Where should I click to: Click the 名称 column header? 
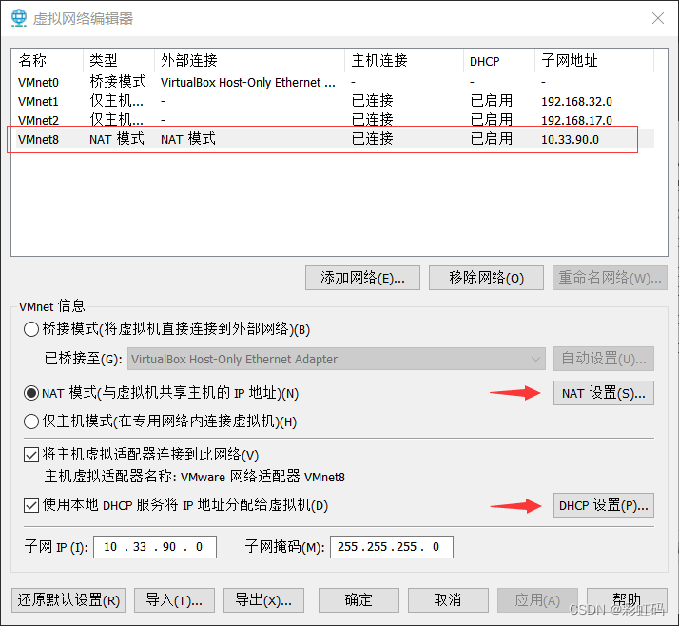[x=48, y=61]
